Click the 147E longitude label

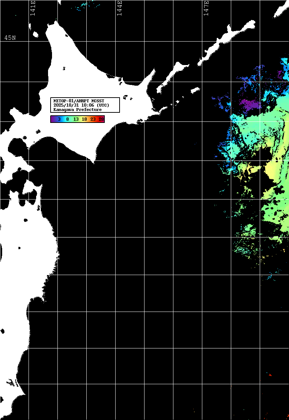tap(206, 9)
